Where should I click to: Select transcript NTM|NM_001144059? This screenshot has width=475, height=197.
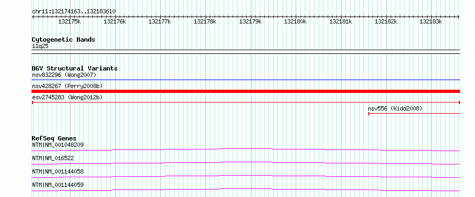coord(58,185)
